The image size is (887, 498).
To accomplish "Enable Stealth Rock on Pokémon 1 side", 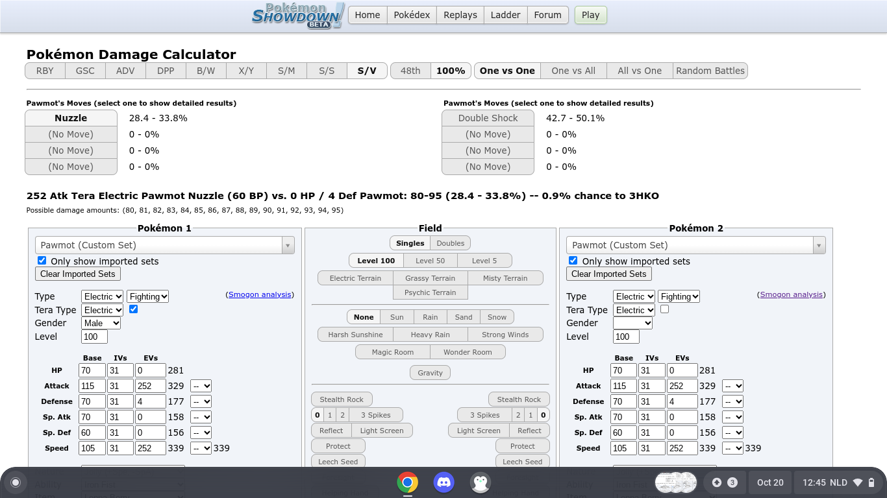I will (342, 399).
